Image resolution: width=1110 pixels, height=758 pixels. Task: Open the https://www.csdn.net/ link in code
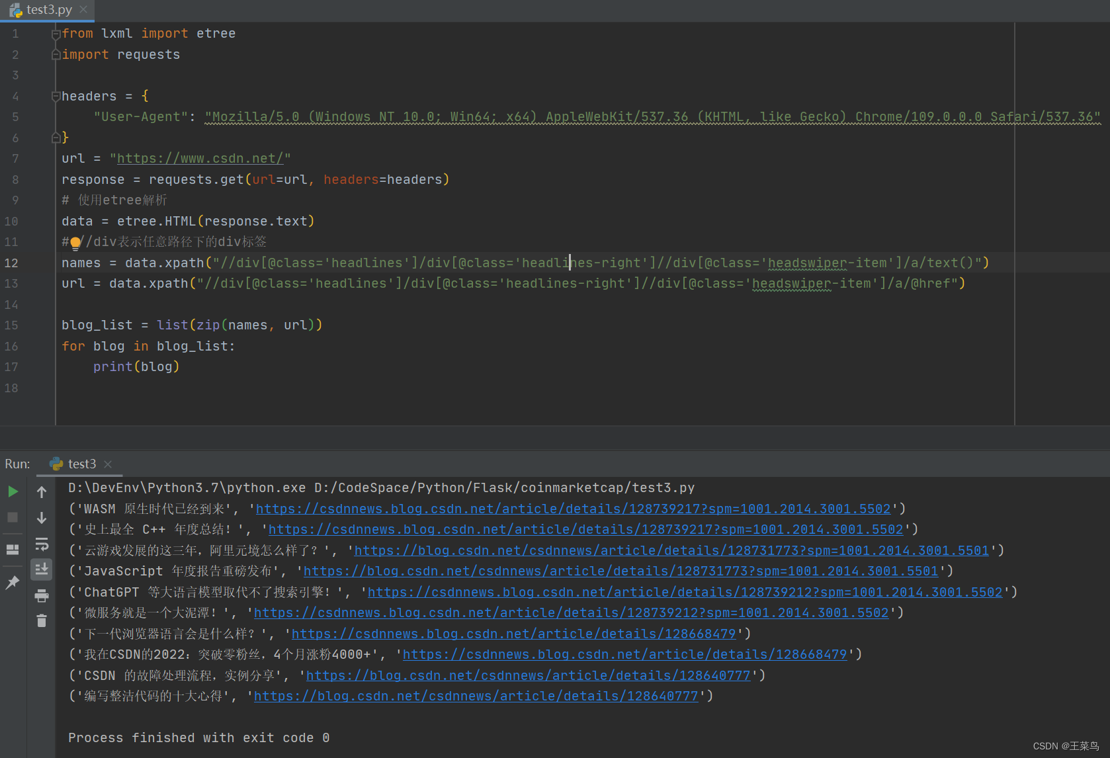[x=200, y=159]
